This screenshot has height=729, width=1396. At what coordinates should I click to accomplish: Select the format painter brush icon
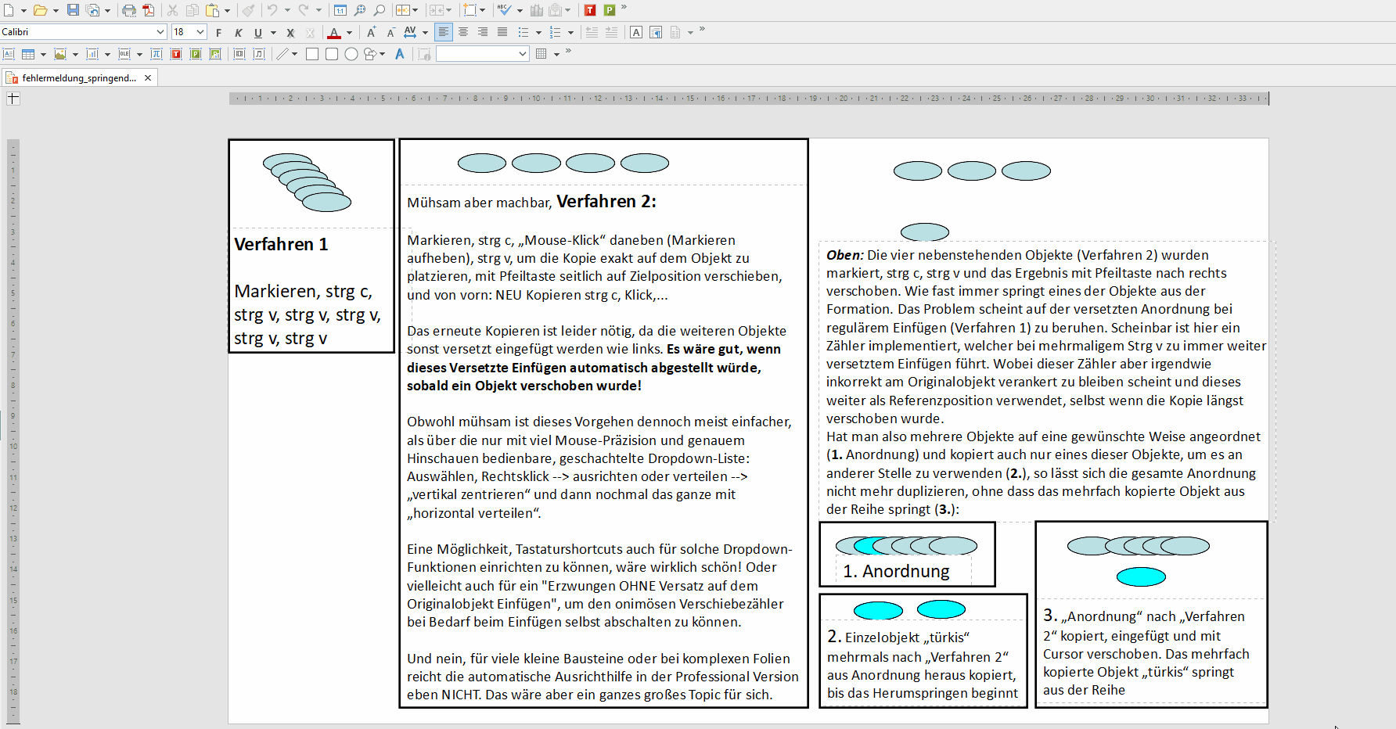coord(247,10)
